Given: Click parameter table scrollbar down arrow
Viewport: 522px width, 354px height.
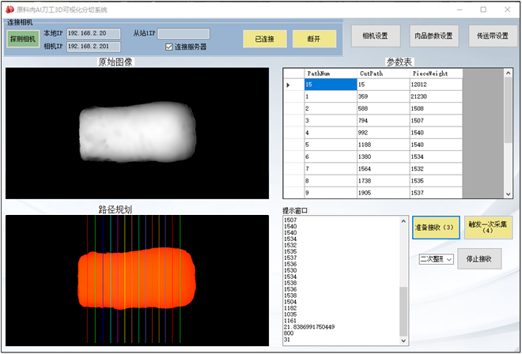Looking at the screenshot, I should (508, 193).
